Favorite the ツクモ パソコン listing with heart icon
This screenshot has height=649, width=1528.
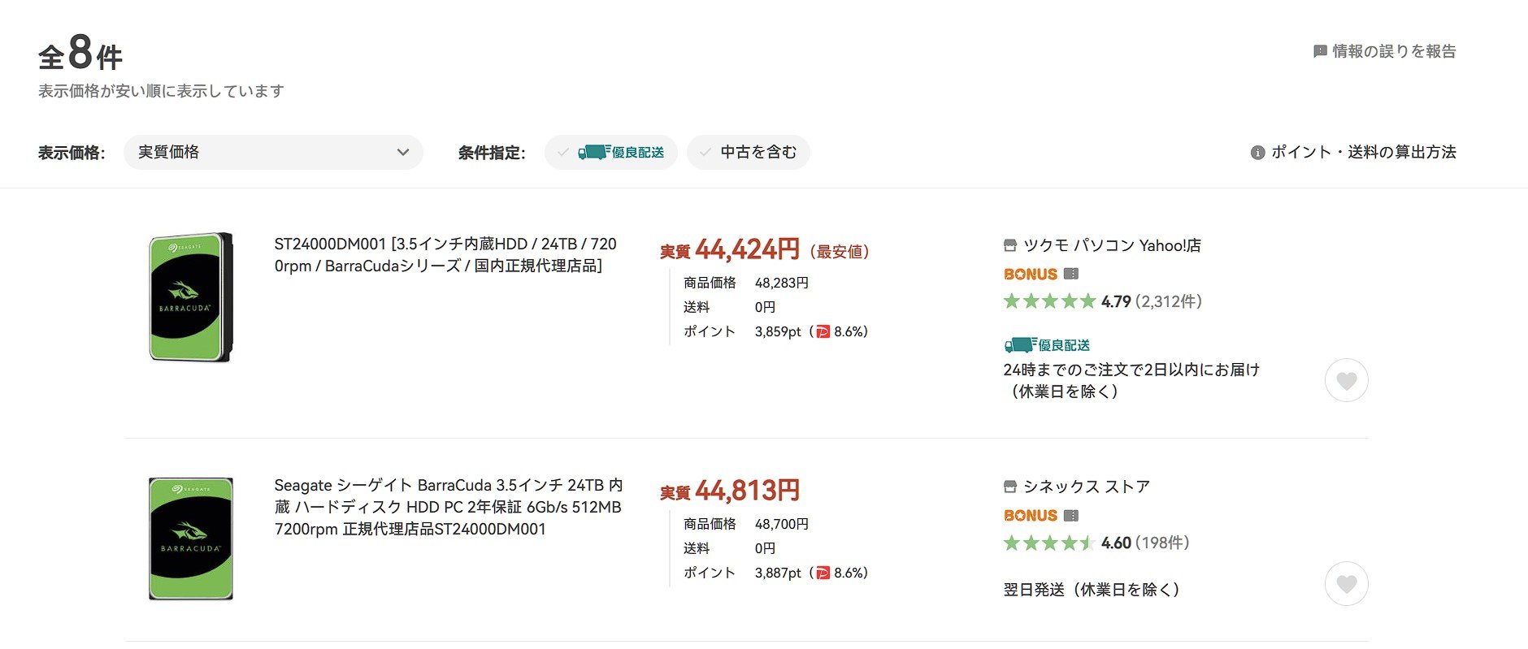(1347, 380)
